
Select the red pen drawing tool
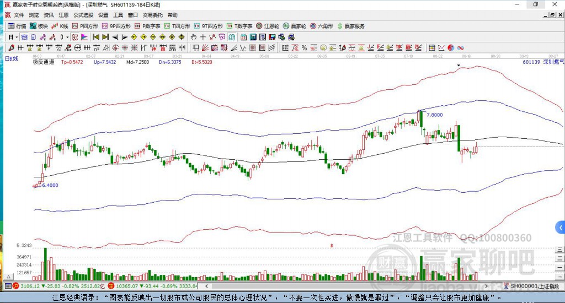click(x=11, y=48)
